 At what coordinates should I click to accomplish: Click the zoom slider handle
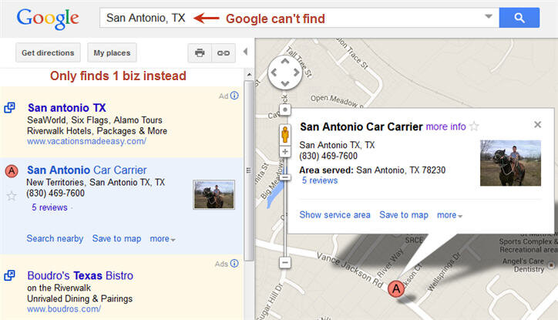pos(284,177)
